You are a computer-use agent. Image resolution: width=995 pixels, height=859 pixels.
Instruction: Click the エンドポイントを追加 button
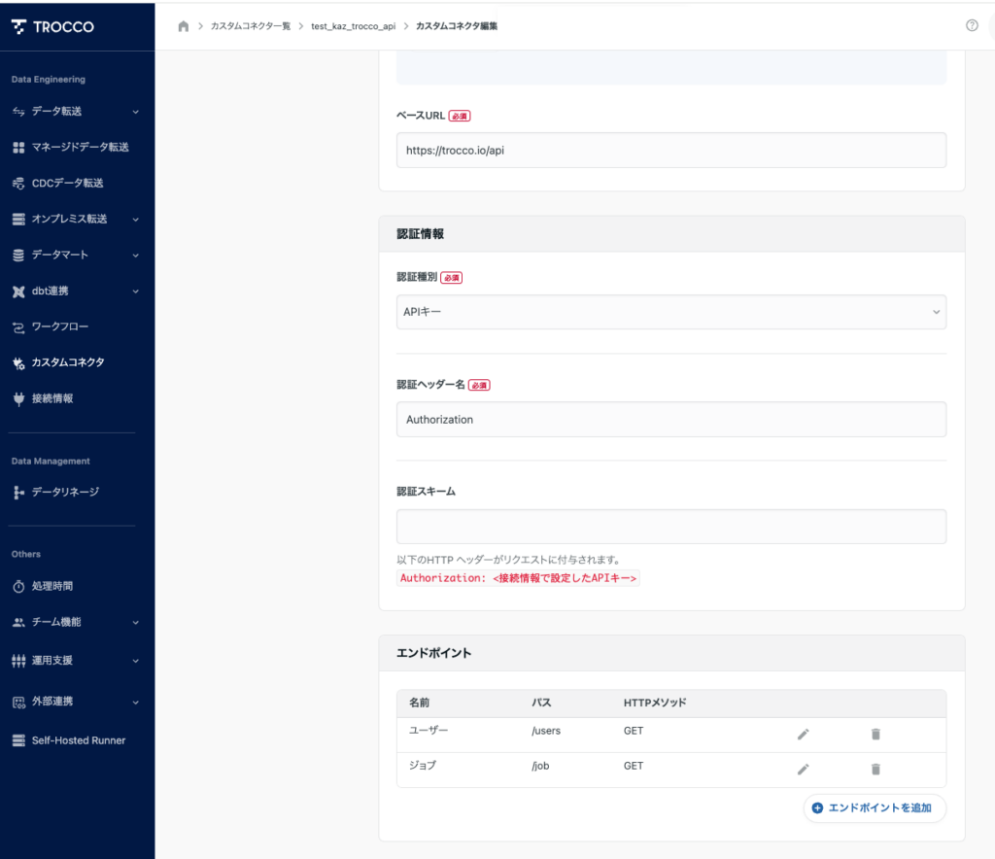click(x=873, y=807)
